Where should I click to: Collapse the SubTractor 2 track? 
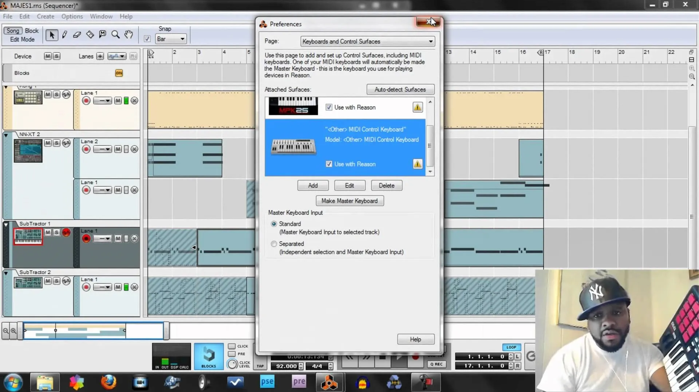tap(6, 273)
